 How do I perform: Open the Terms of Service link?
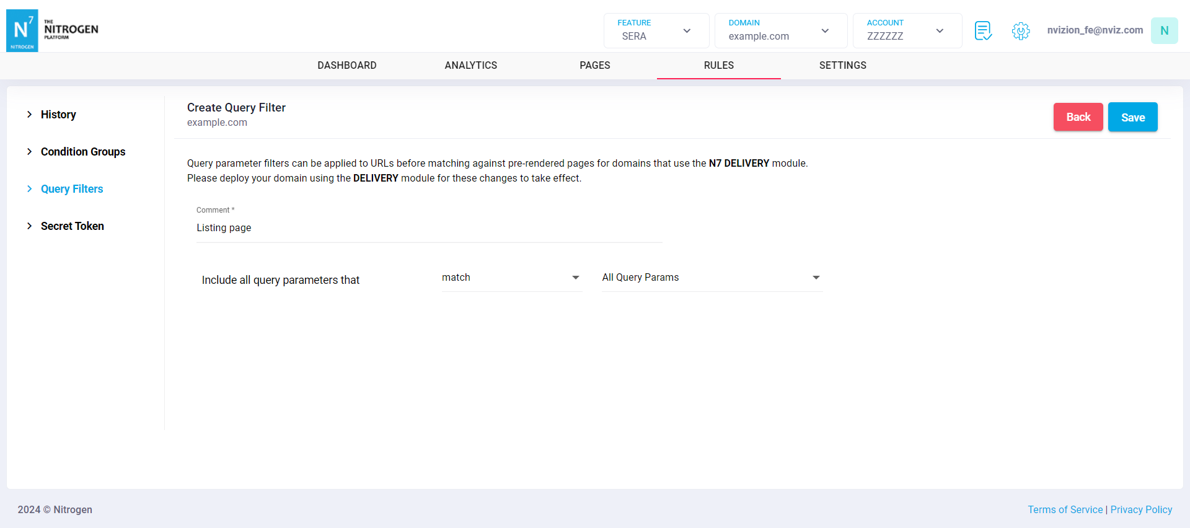[1065, 509]
